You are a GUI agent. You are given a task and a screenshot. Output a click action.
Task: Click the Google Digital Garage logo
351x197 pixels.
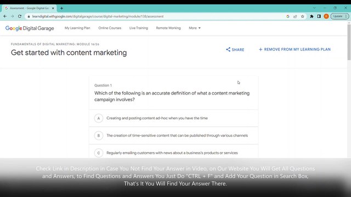[x=30, y=28]
